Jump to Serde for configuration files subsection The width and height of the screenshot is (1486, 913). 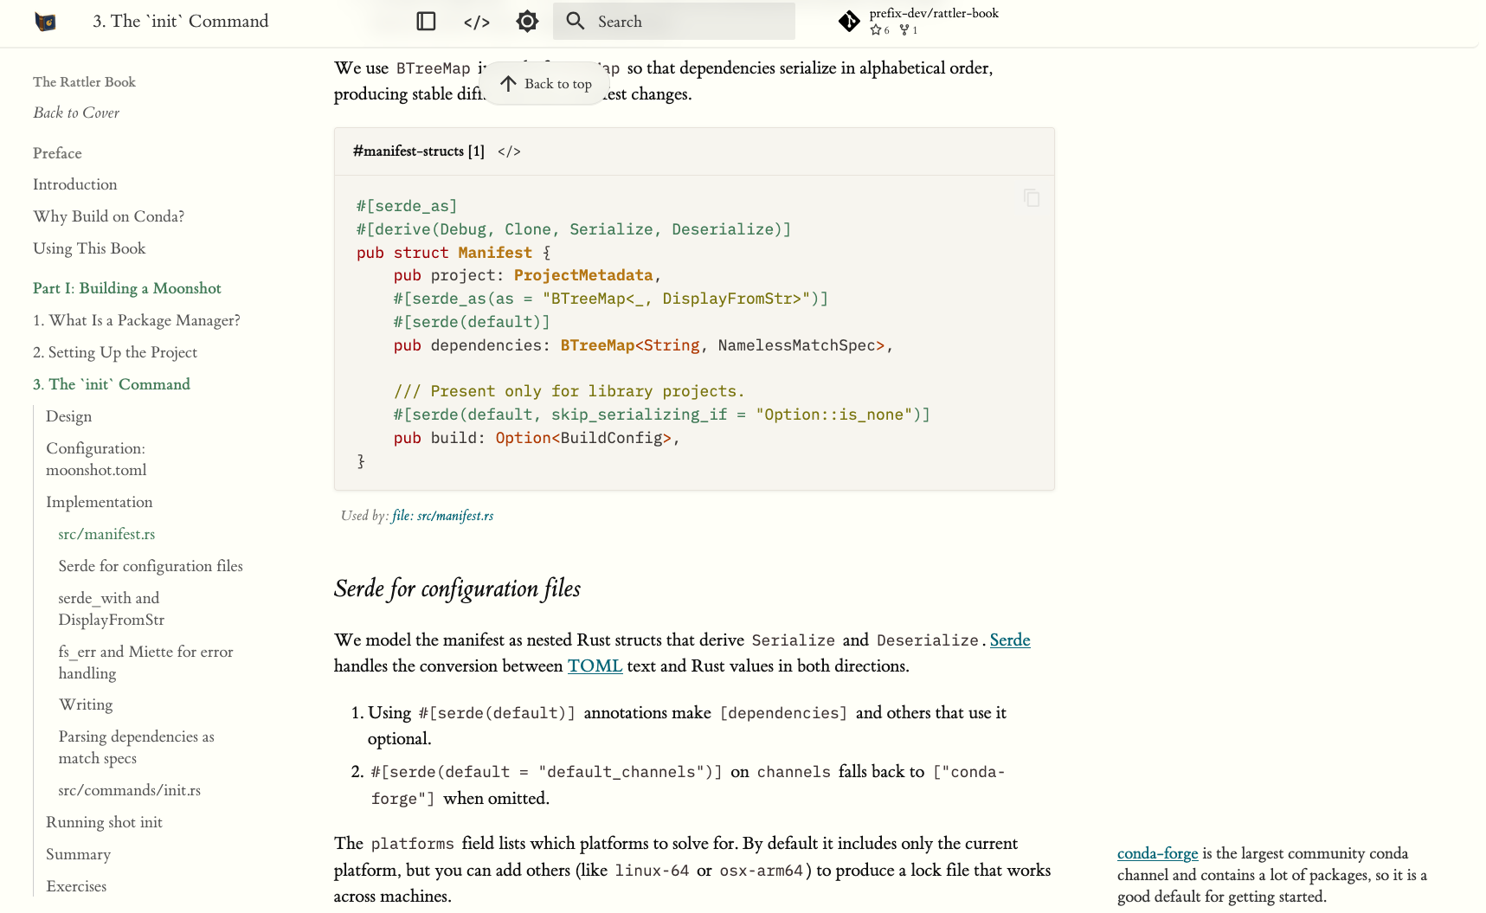151,566
